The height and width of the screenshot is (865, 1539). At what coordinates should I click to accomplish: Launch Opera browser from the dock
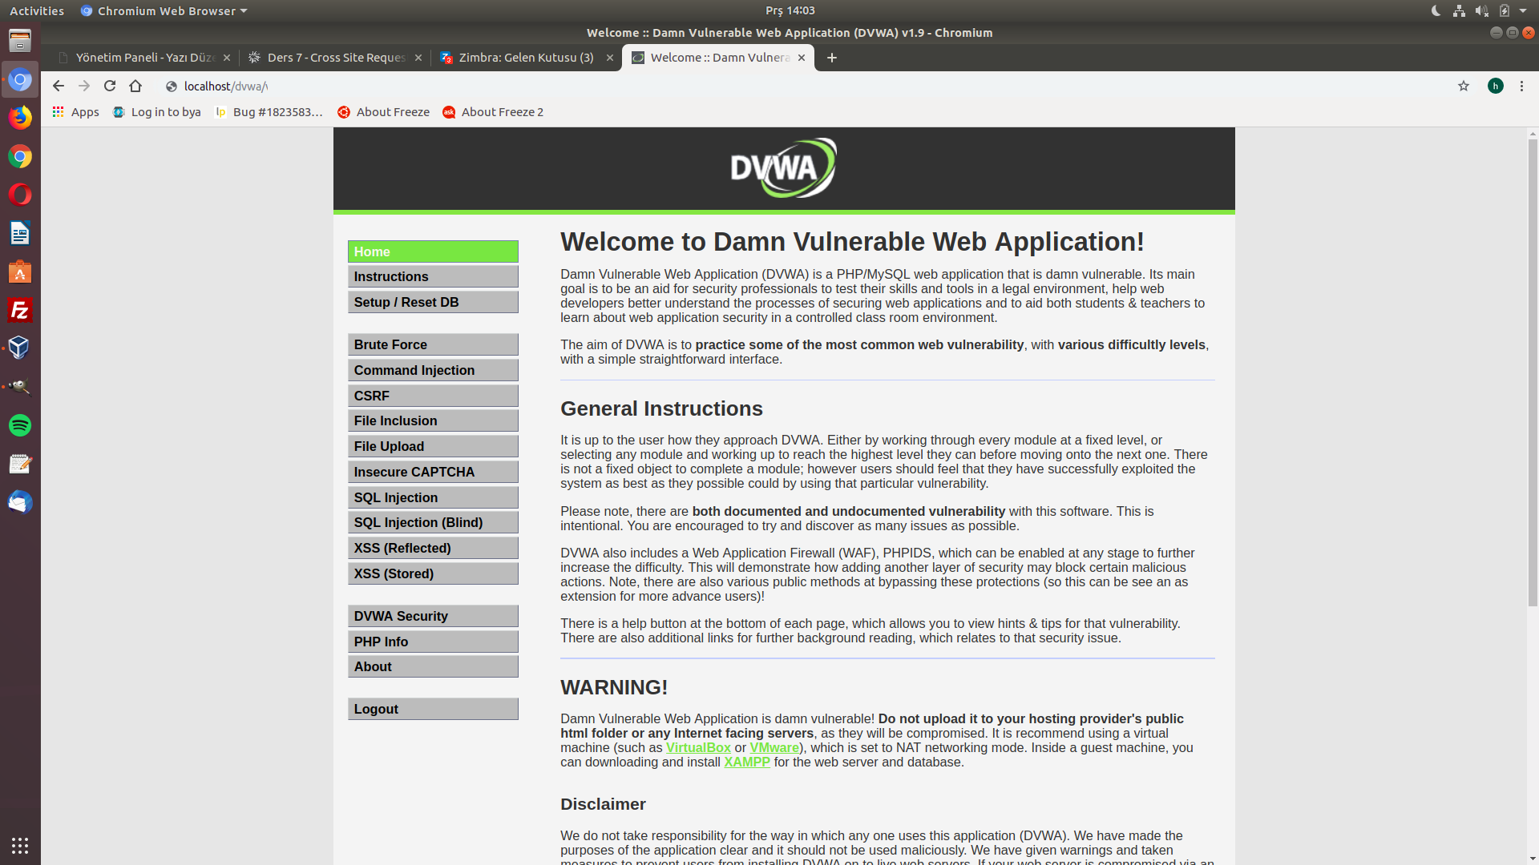(20, 195)
